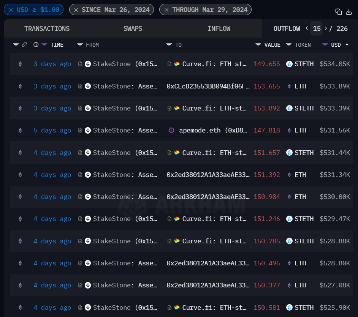
Task: Remove the USD ≥ $1.00 filter
Action: coord(11,10)
